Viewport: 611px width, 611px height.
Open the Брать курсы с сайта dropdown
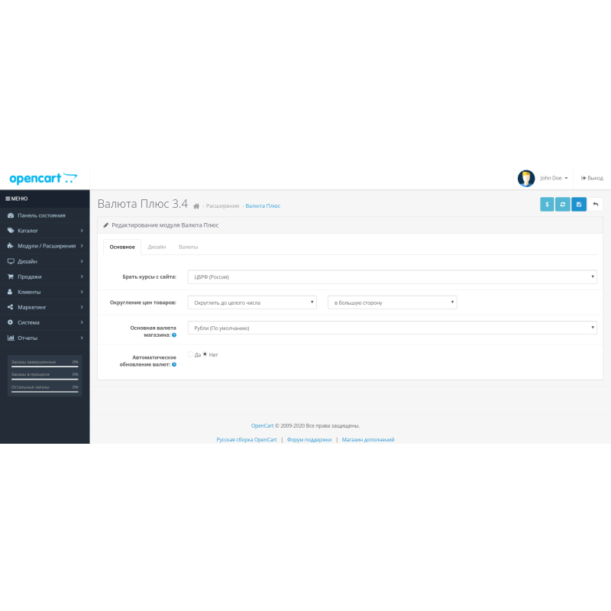click(x=392, y=276)
